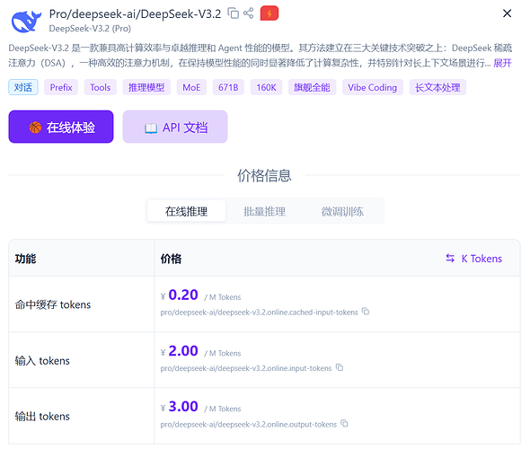
Task: Click the Prefix tag
Action: coord(61,87)
